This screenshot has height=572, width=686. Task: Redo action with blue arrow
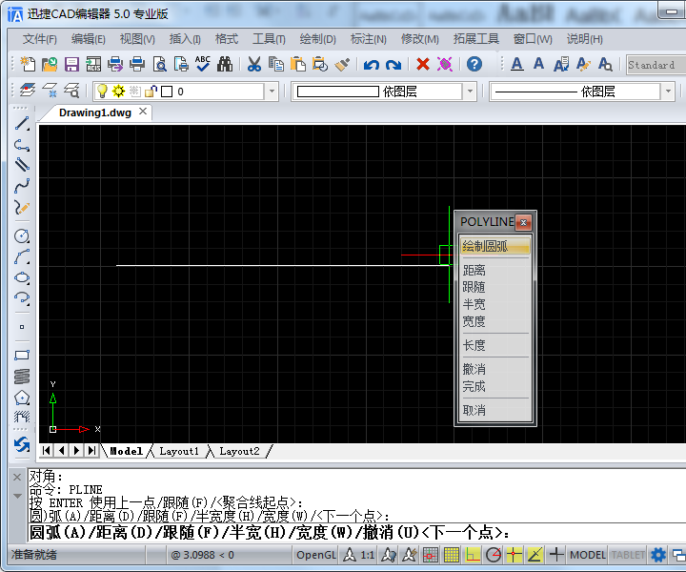pyautogui.click(x=393, y=64)
